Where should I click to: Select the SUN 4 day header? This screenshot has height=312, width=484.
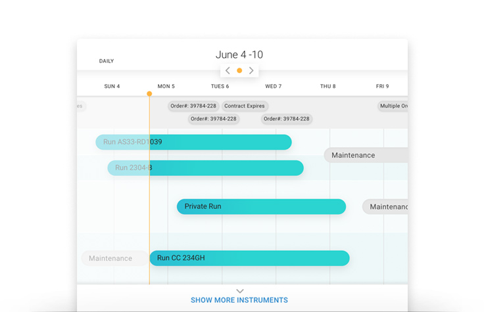click(112, 86)
